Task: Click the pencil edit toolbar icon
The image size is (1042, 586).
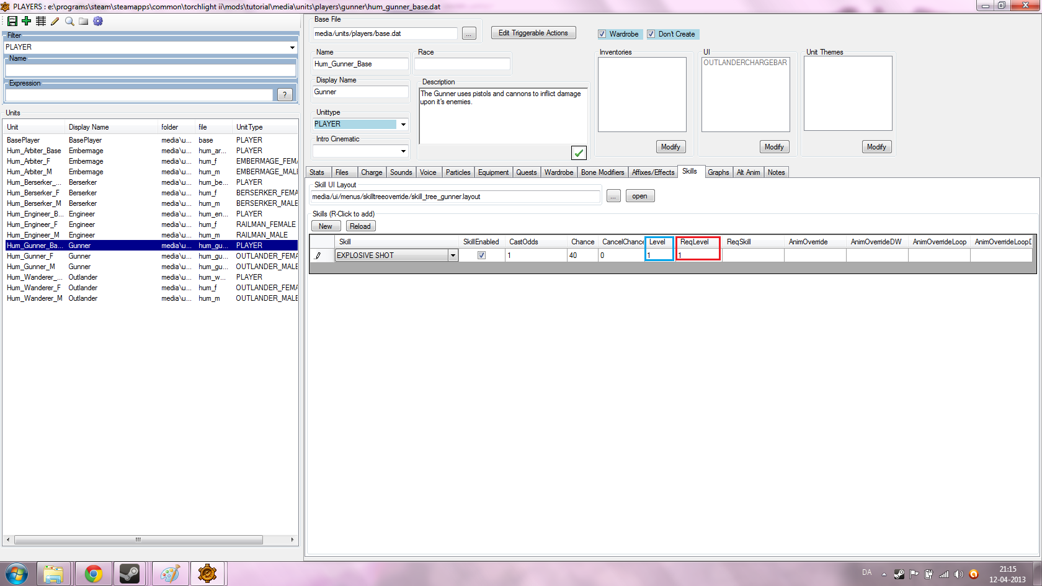Action: [x=55, y=21]
